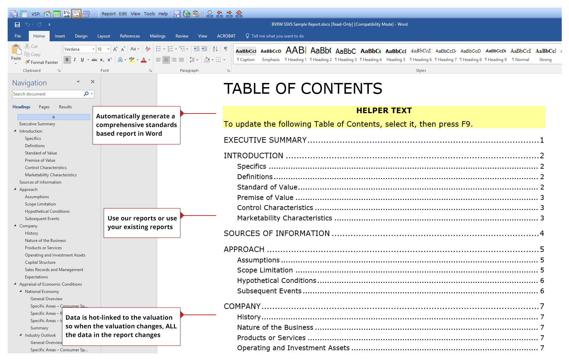
Task: Open the VSP Report menu
Action: 109,14
